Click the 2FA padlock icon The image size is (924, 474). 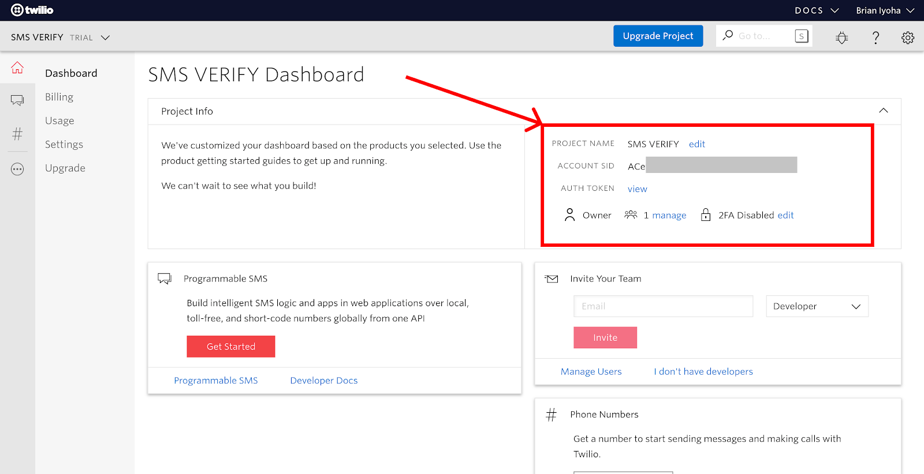click(706, 215)
